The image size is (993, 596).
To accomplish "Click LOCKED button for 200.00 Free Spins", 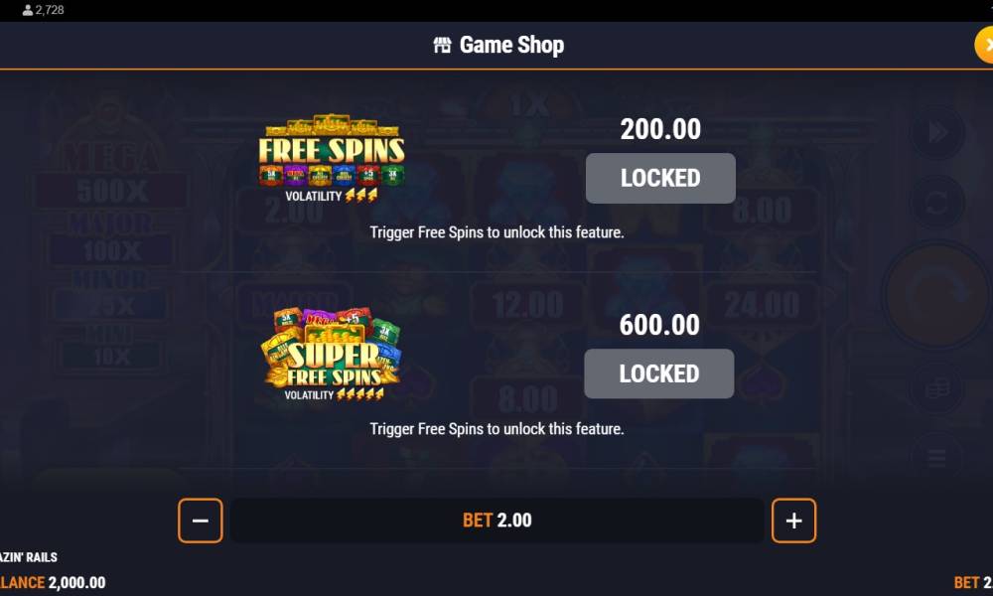I will (660, 178).
